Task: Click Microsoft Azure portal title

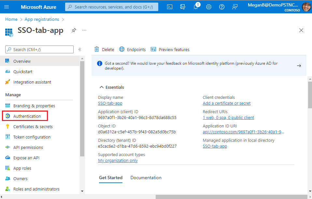Action: pyautogui.click(x=38, y=7)
